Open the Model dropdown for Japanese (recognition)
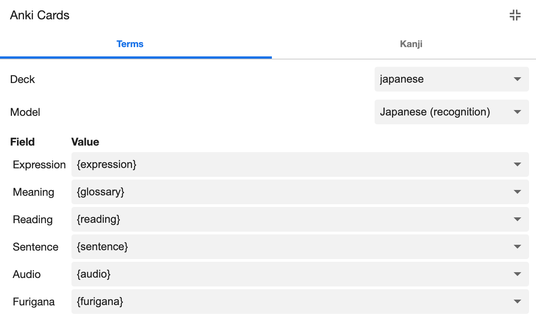The height and width of the screenshot is (322, 536). [451, 112]
